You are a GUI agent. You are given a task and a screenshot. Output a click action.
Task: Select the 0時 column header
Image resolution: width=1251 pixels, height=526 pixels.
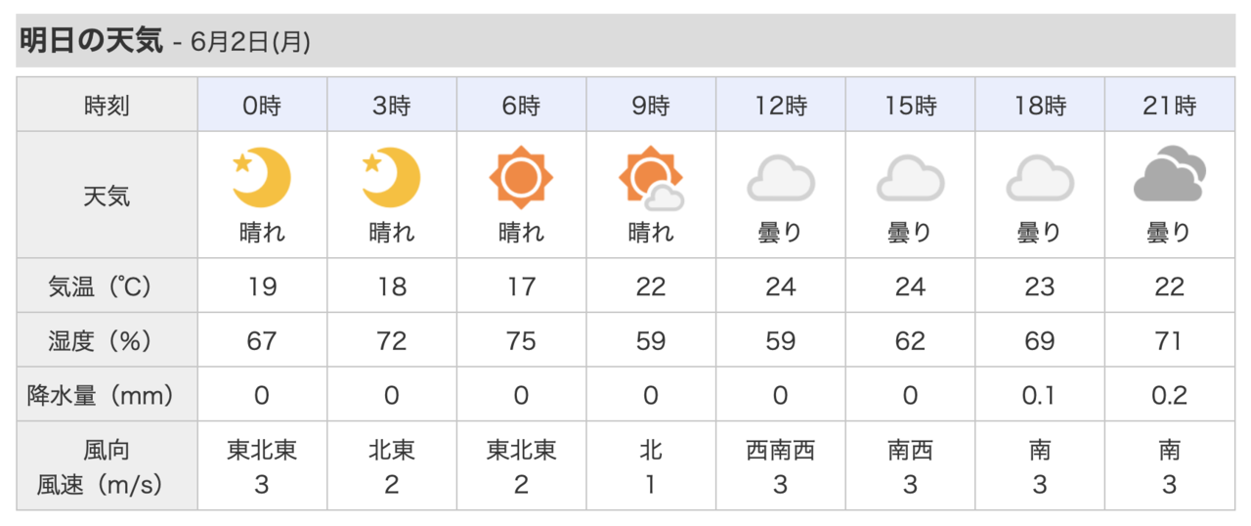pos(262,106)
